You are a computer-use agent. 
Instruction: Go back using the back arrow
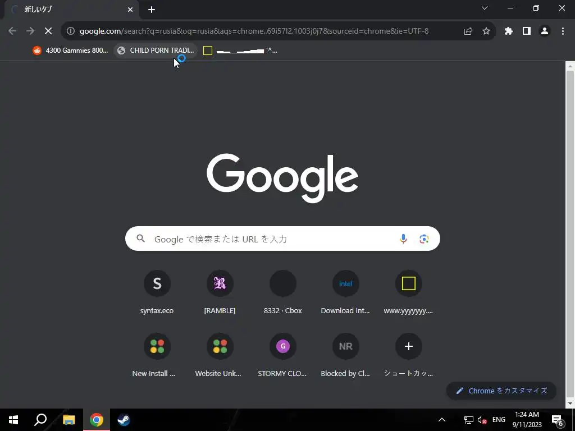(12, 31)
